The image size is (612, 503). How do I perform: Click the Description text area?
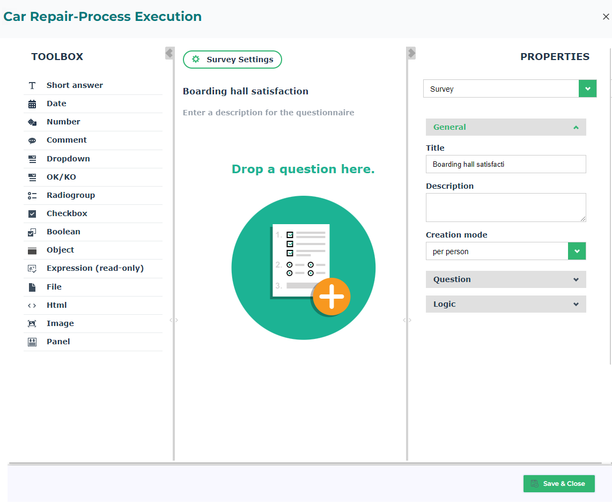pyautogui.click(x=505, y=207)
